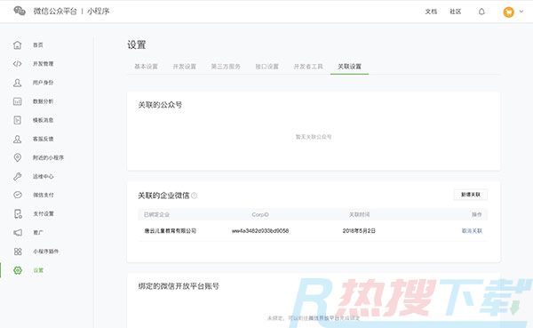Open the 数据分析 chart icon
Image resolution: width=533 pixels, height=328 pixels.
click(x=18, y=101)
